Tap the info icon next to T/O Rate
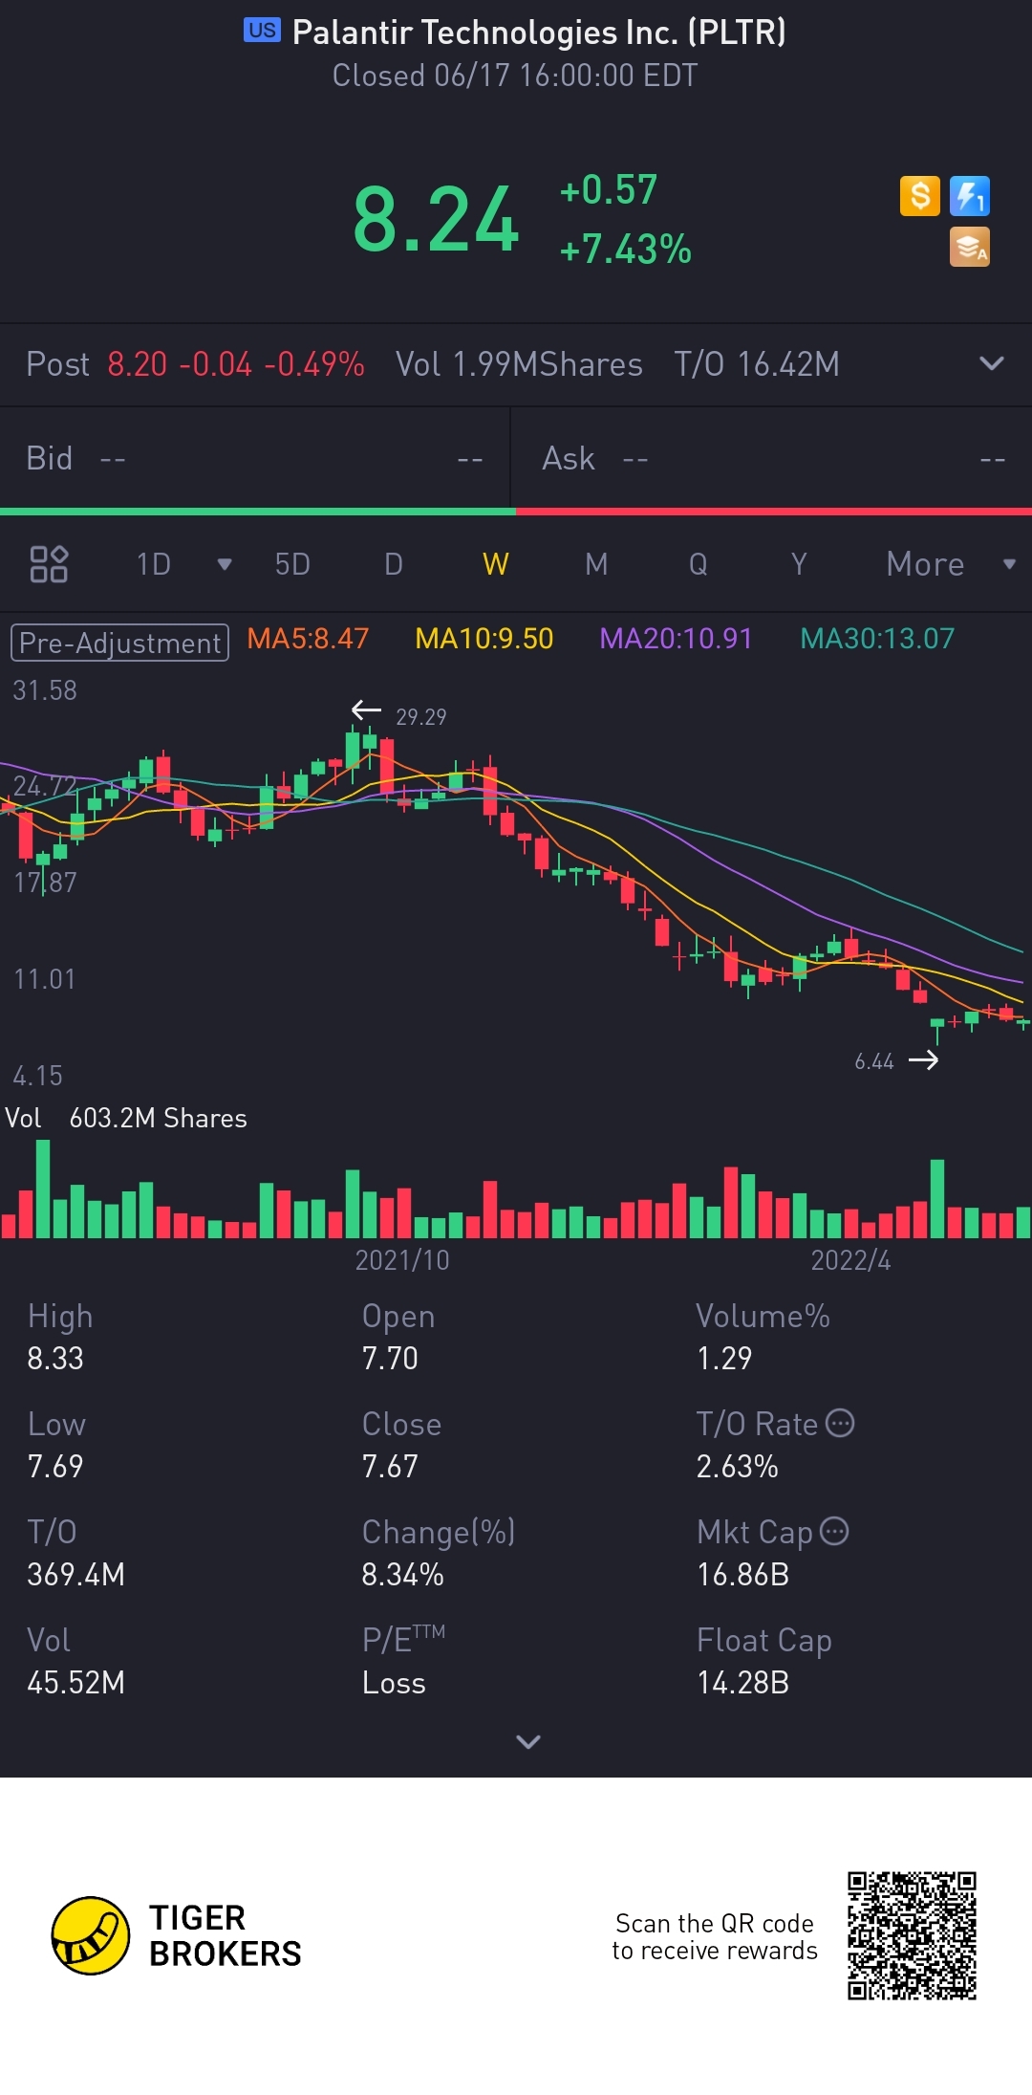1032x2095 pixels. 840,1423
